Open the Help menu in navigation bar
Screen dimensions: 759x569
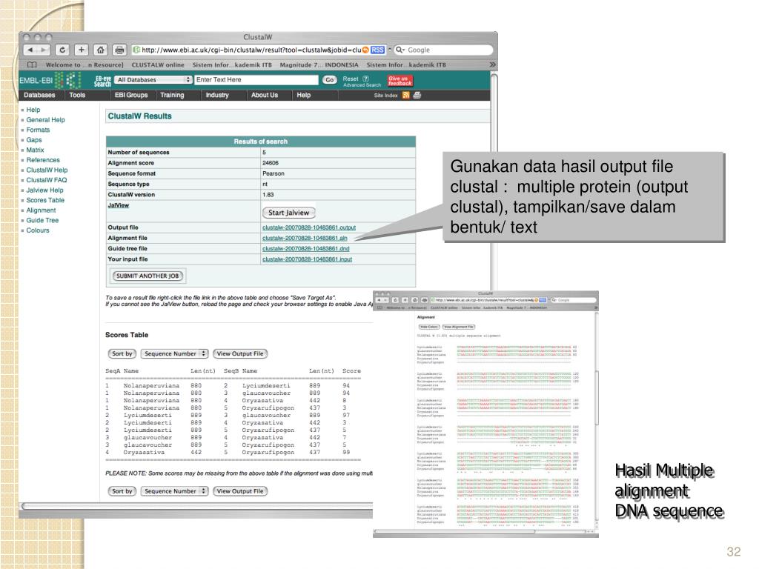[x=303, y=96]
